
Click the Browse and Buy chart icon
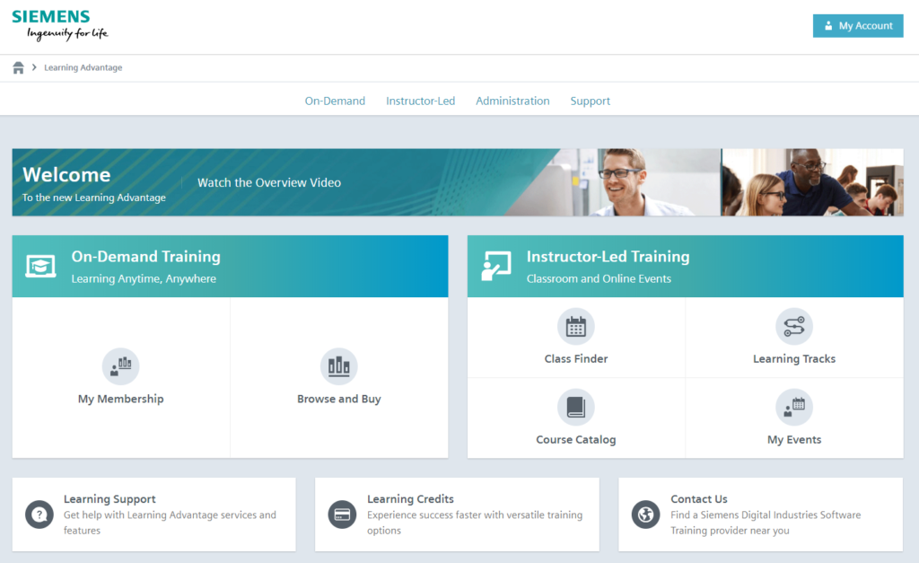[x=338, y=366]
